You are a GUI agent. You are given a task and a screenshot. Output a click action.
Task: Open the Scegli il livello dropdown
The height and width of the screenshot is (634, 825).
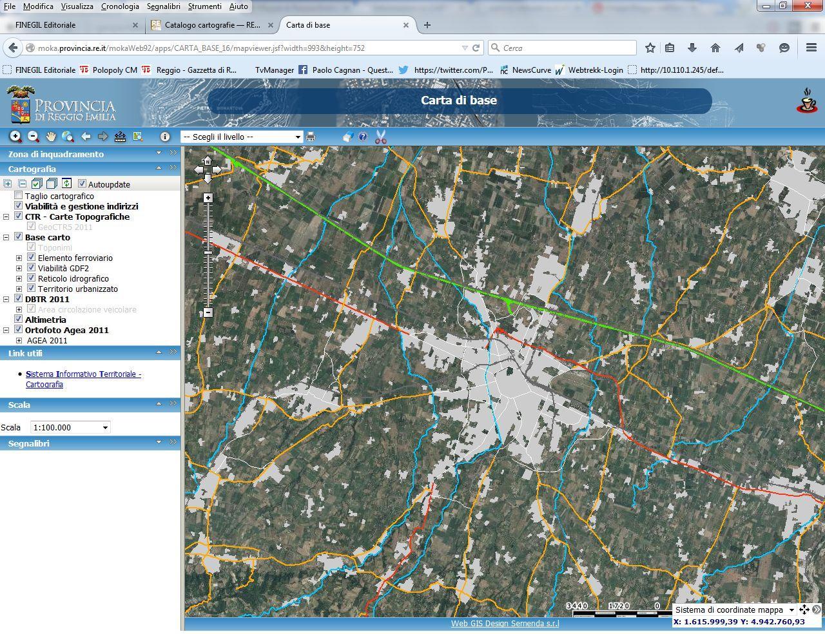click(x=241, y=137)
